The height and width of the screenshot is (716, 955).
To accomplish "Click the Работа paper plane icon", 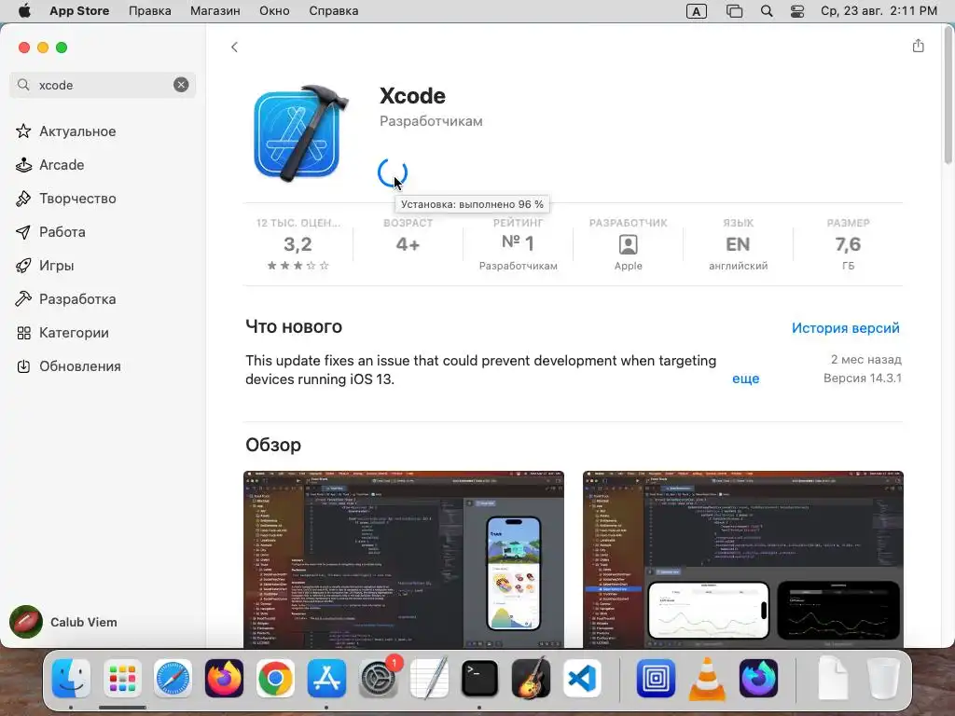I will pyautogui.click(x=23, y=232).
